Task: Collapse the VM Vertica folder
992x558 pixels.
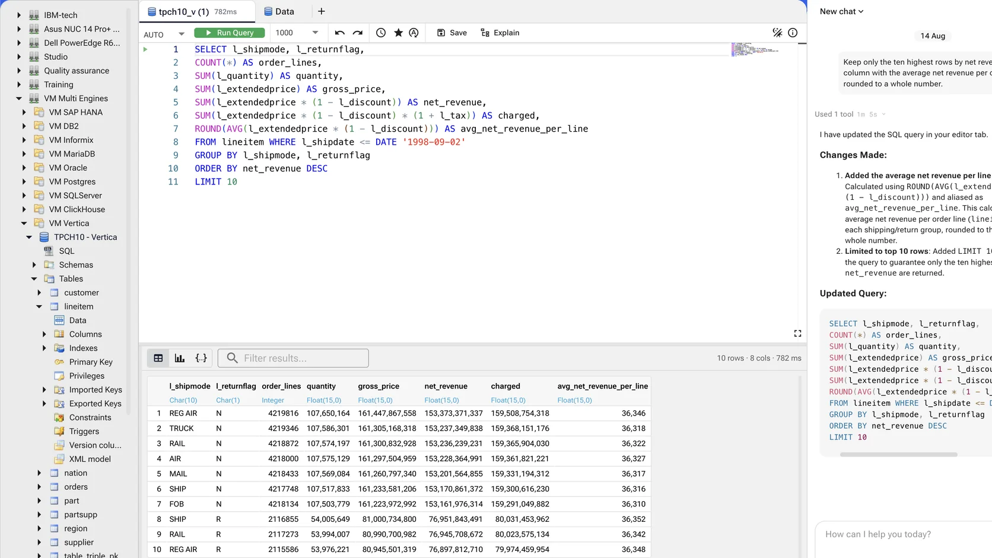Action: point(24,223)
